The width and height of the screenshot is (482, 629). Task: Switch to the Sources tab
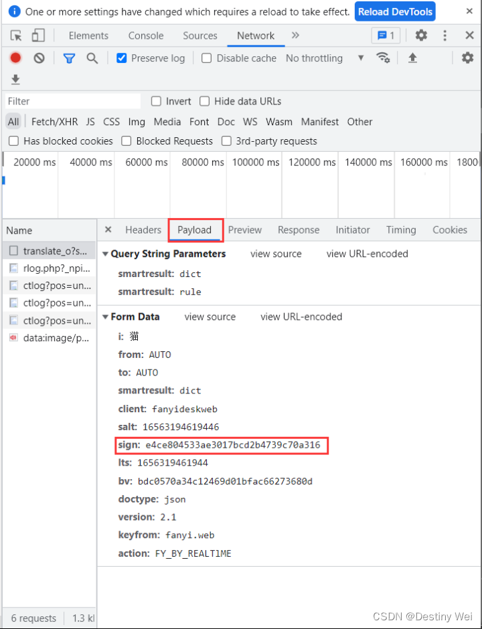(200, 35)
